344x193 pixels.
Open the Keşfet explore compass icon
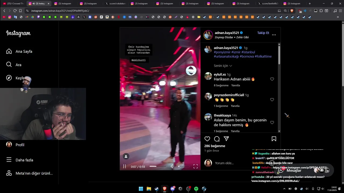coord(9,78)
